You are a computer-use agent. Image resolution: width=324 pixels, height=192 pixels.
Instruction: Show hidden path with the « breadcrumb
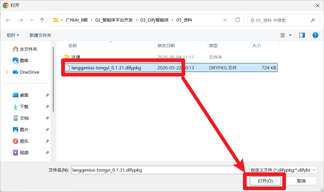(x=62, y=20)
